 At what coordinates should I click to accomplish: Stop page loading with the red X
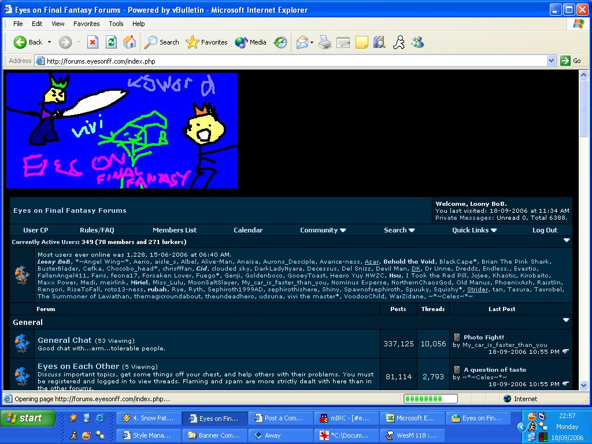(92, 42)
